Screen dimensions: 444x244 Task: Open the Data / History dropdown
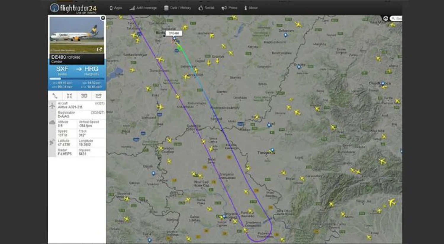[178, 8]
